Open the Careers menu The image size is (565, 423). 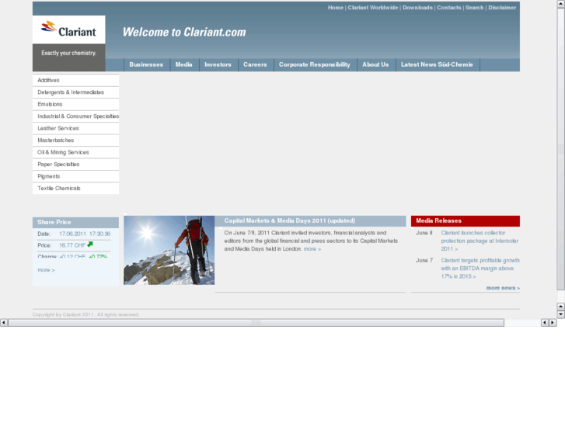tap(255, 64)
